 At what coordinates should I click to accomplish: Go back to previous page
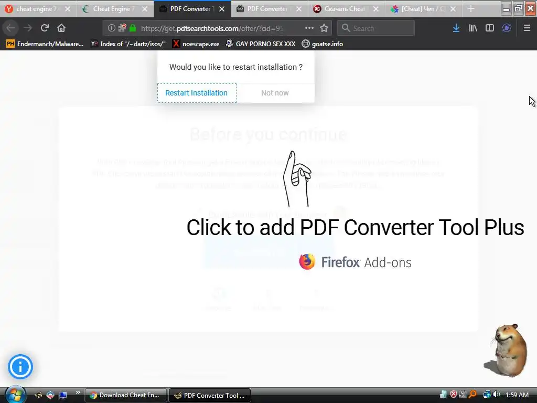[10, 28]
